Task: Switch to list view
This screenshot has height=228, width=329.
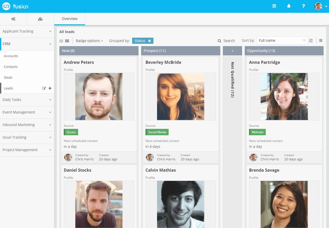Action: 61,41
